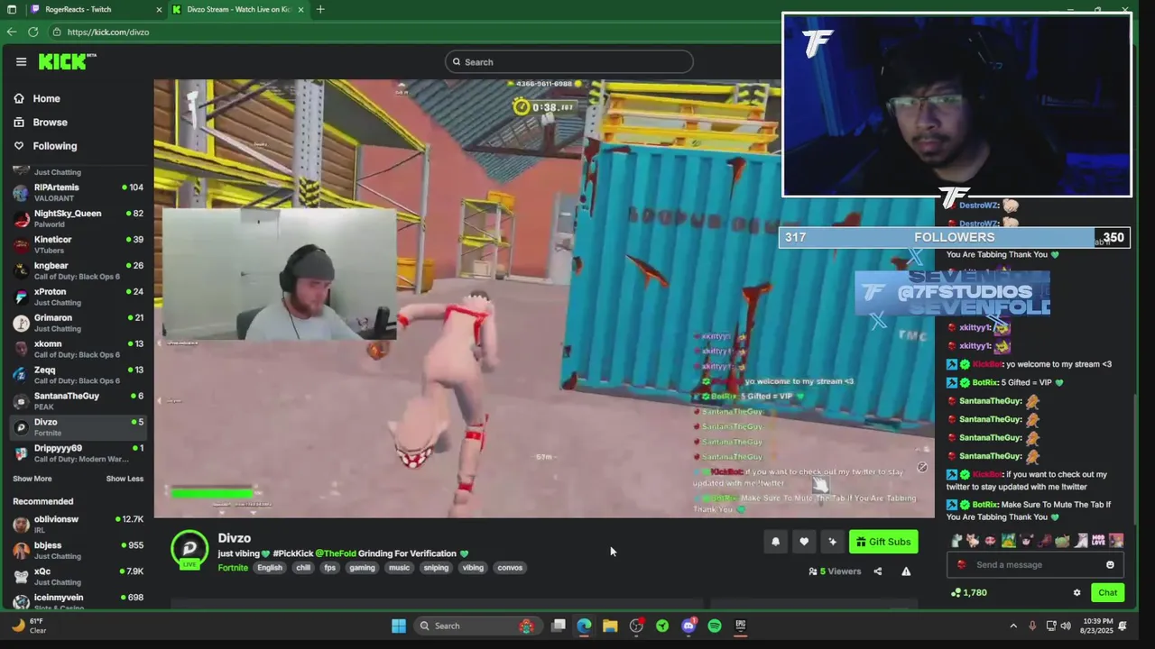
Task: Click the English tag
Action: (270, 568)
